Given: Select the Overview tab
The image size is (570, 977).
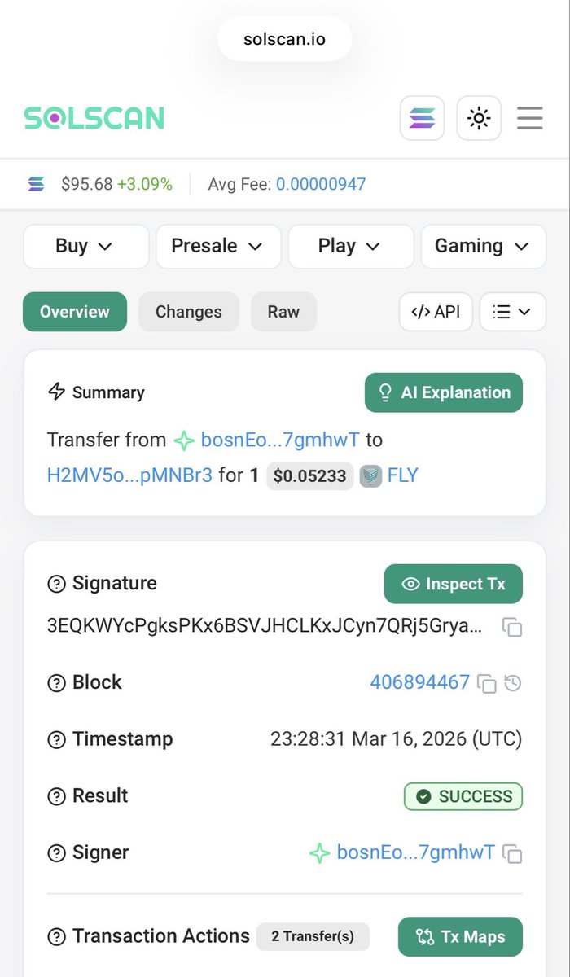Looking at the screenshot, I should (x=75, y=312).
